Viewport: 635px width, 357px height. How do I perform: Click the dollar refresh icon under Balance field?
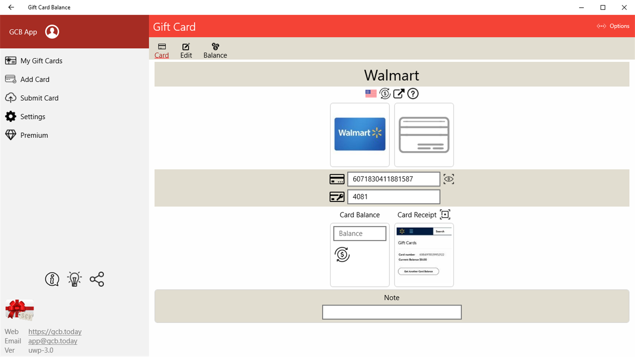click(x=341, y=254)
